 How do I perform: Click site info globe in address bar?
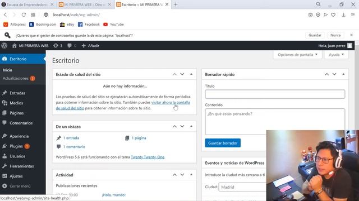point(46,15)
